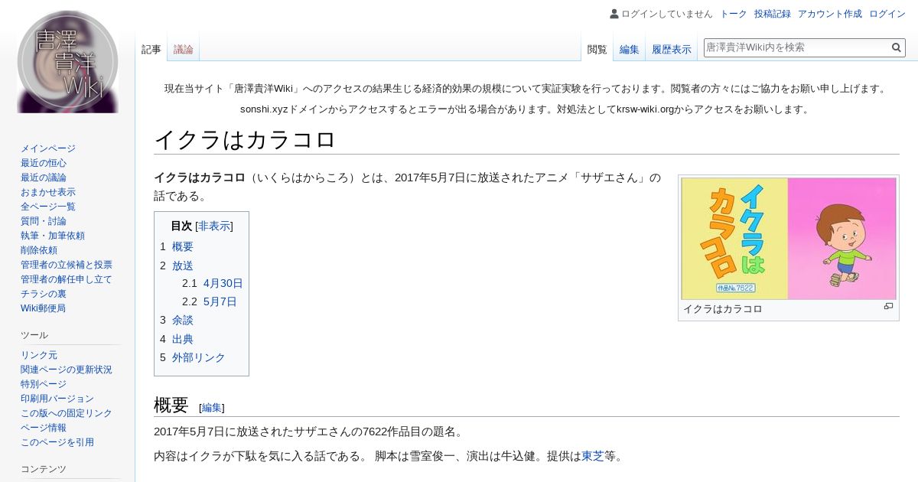Click the page heading イクラはカラコロ
918x482 pixels.
click(x=245, y=139)
